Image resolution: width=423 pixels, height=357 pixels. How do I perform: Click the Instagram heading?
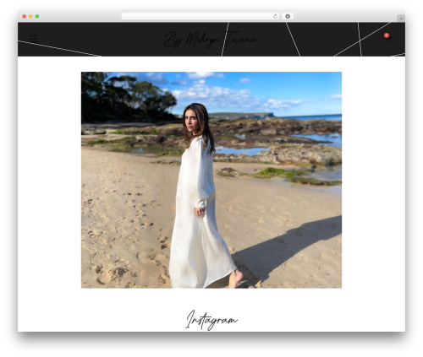[211, 320]
